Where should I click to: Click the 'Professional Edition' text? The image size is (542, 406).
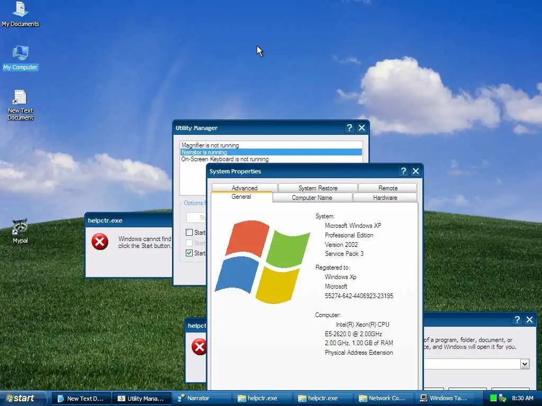[x=349, y=235]
